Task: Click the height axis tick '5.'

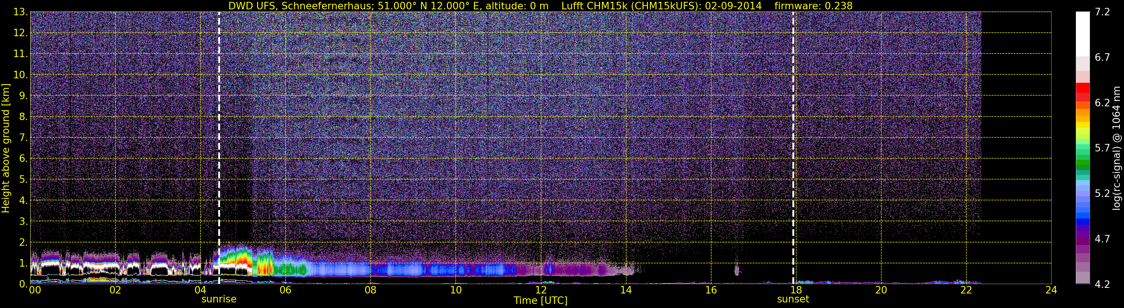Action: (23, 180)
